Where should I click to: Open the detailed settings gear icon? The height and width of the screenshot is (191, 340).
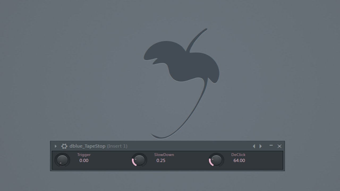point(64,146)
